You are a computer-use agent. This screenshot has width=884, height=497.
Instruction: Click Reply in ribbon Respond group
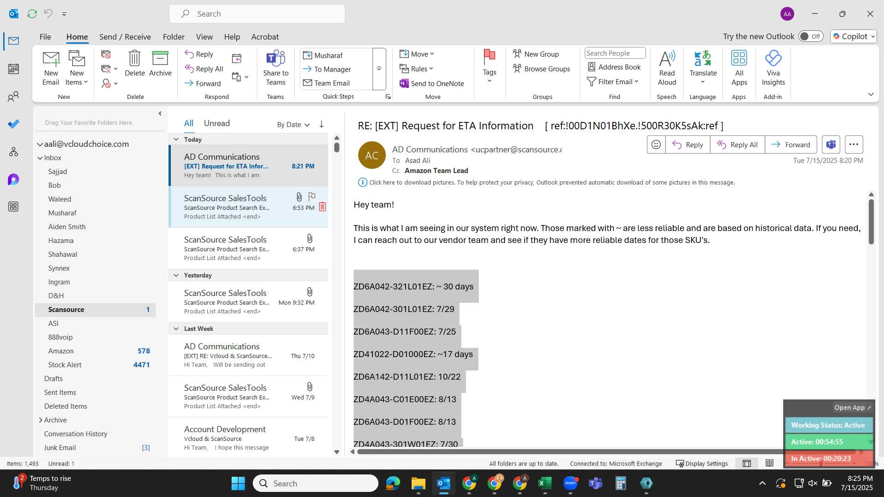199,54
